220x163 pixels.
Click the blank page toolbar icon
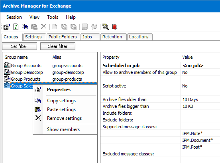coord(55,27)
